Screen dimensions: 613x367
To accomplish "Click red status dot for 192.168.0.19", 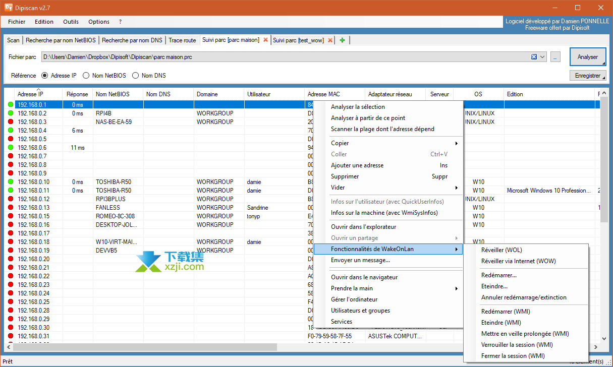I will pos(11,251).
